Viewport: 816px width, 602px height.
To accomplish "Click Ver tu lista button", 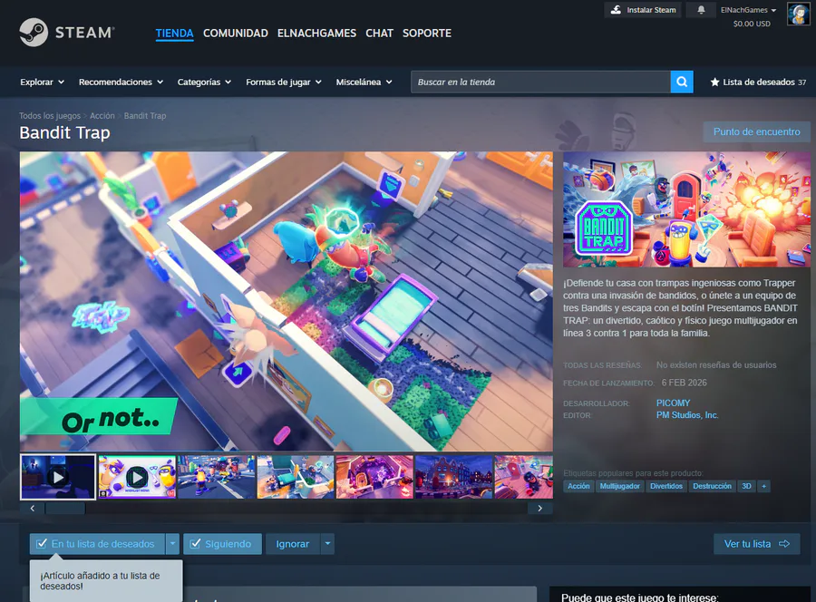I will tap(757, 544).
